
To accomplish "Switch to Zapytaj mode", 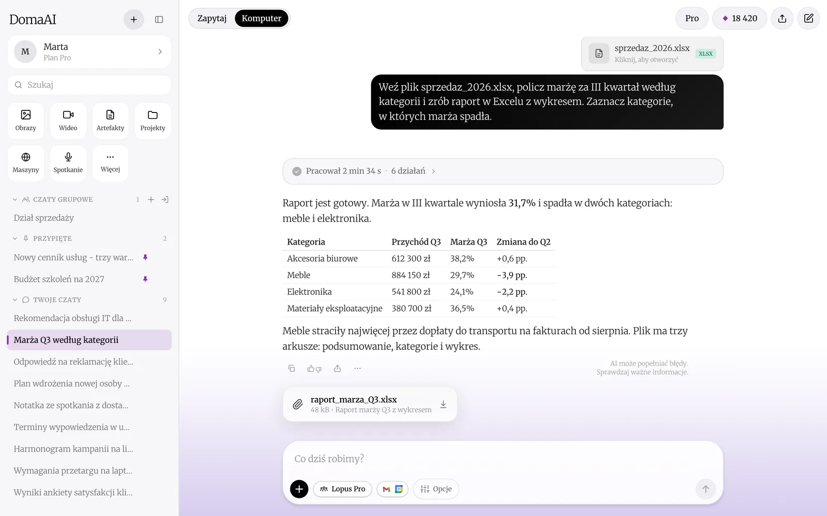I will (212, 19).
